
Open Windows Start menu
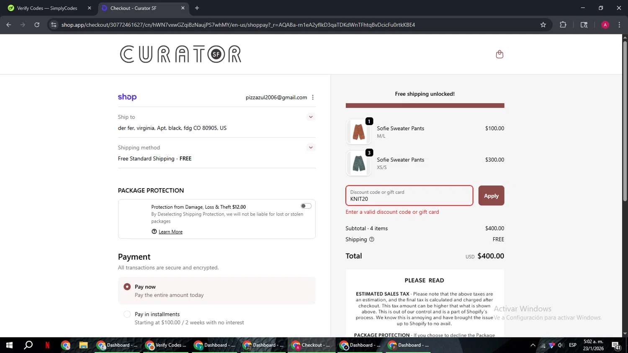tap(9, 345)
